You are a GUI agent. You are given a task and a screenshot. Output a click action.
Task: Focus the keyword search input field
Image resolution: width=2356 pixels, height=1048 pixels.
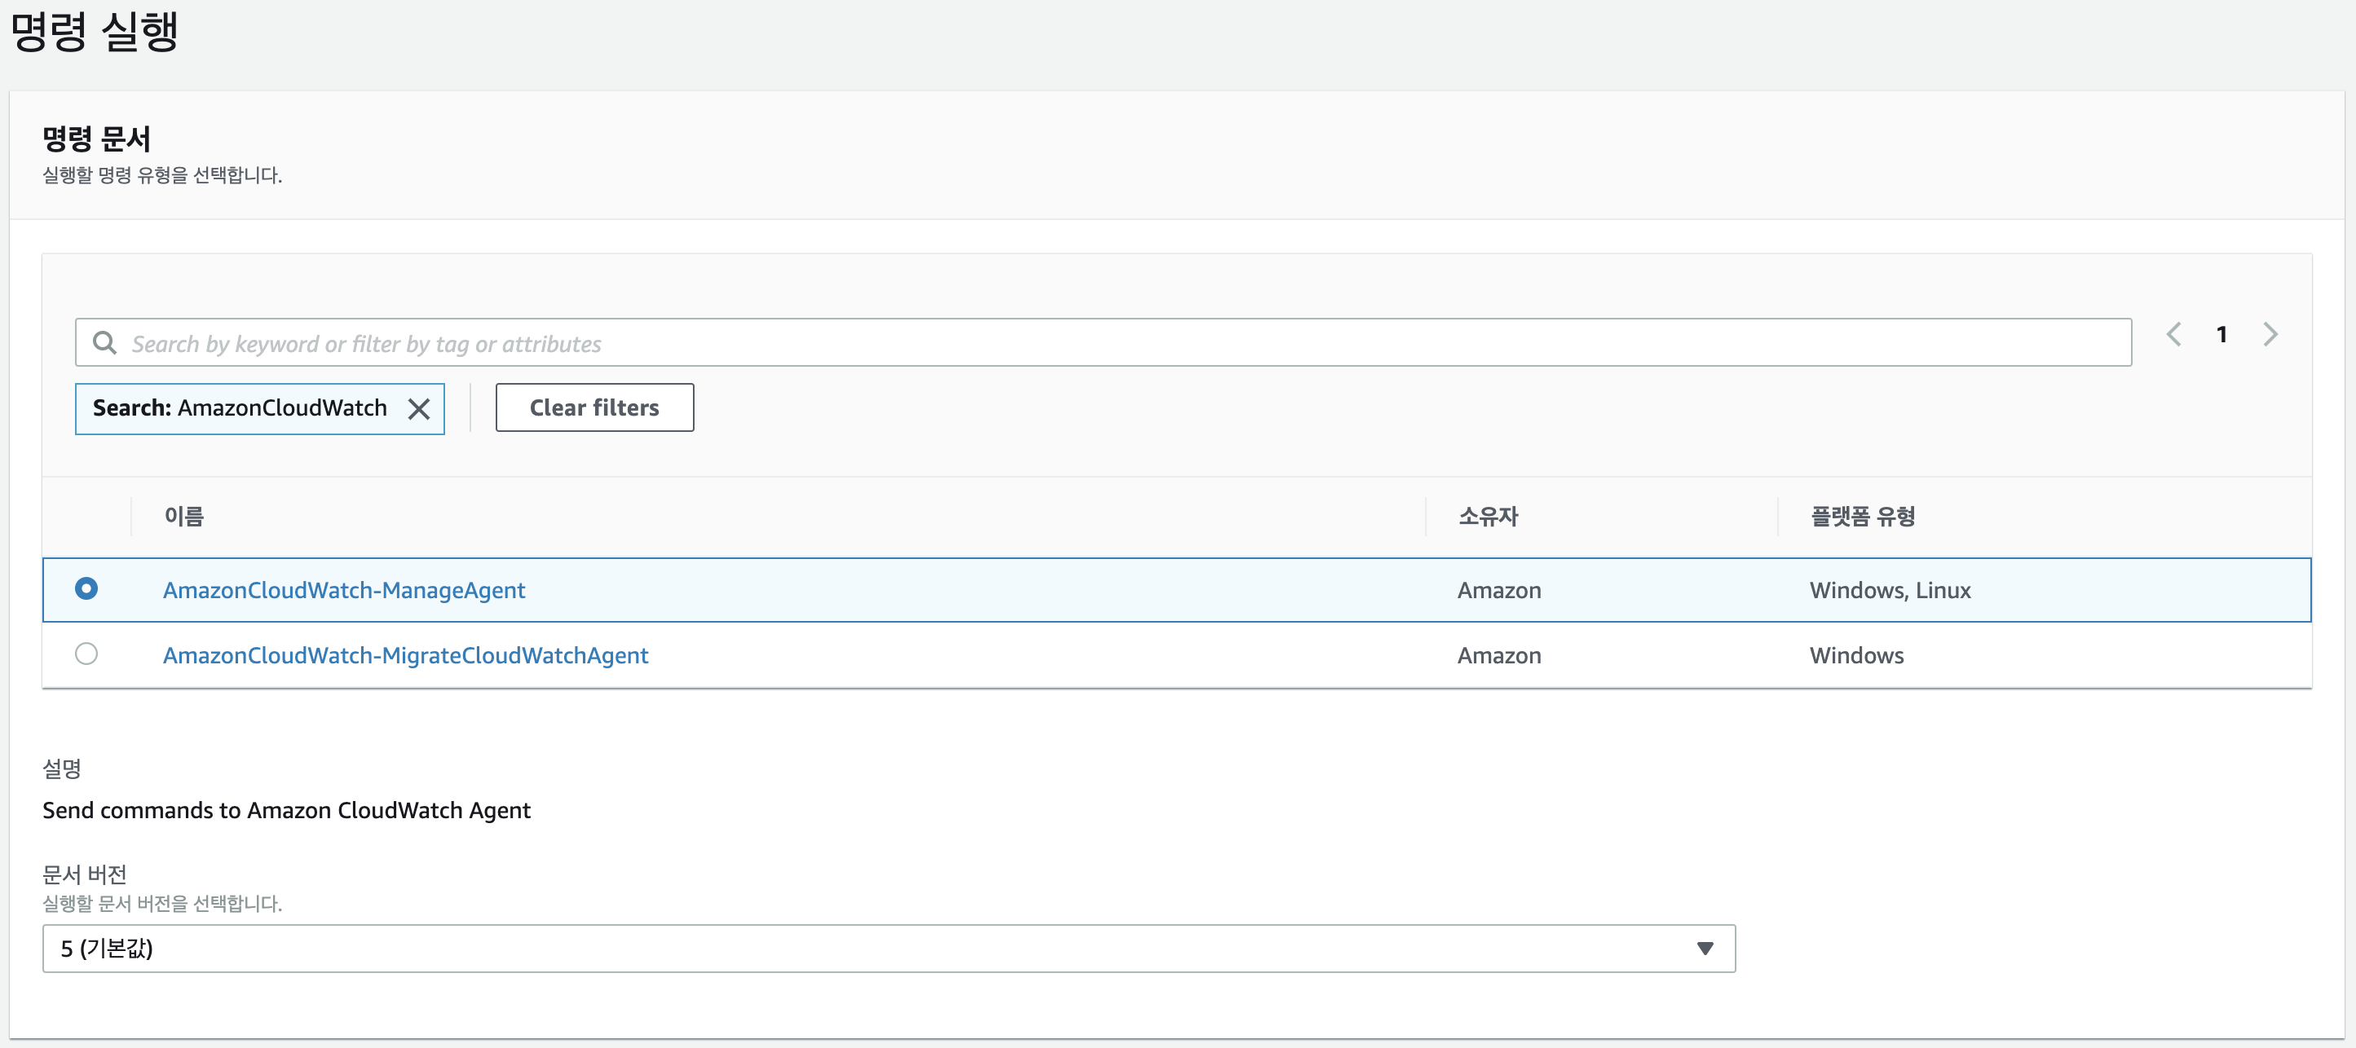pyautogui.click(x=1097, y=343)
